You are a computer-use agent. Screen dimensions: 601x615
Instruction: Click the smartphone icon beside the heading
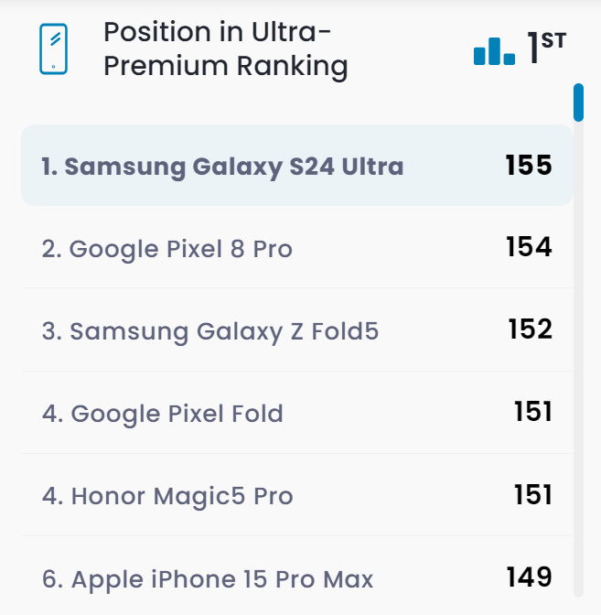point(54,49)
